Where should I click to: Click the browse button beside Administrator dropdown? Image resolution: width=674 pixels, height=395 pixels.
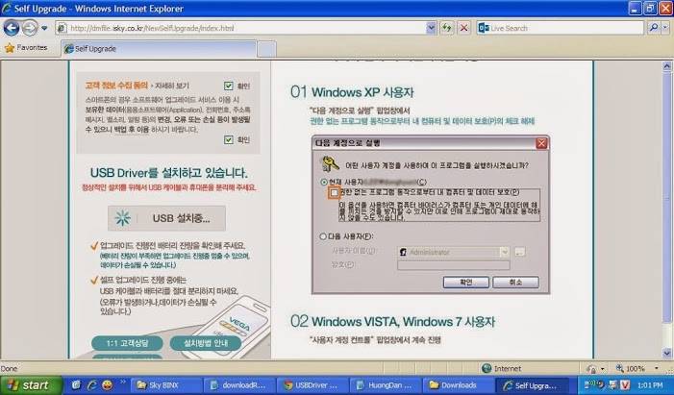(x=520, y=252)
